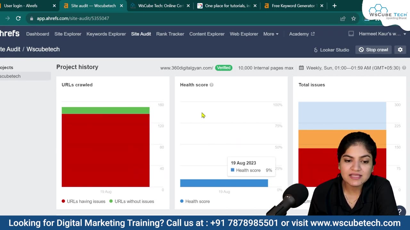Click the Project history heading
The image size is (410, 230).
coord(77,67)
